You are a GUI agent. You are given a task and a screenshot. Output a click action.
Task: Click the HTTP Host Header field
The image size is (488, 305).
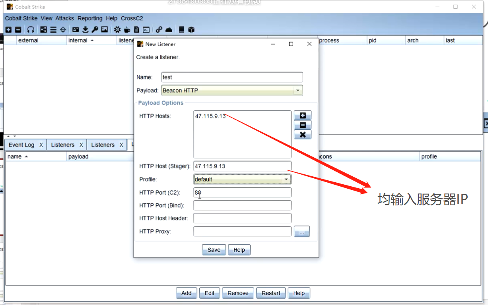pyautogui.click(x=242, y=218)
